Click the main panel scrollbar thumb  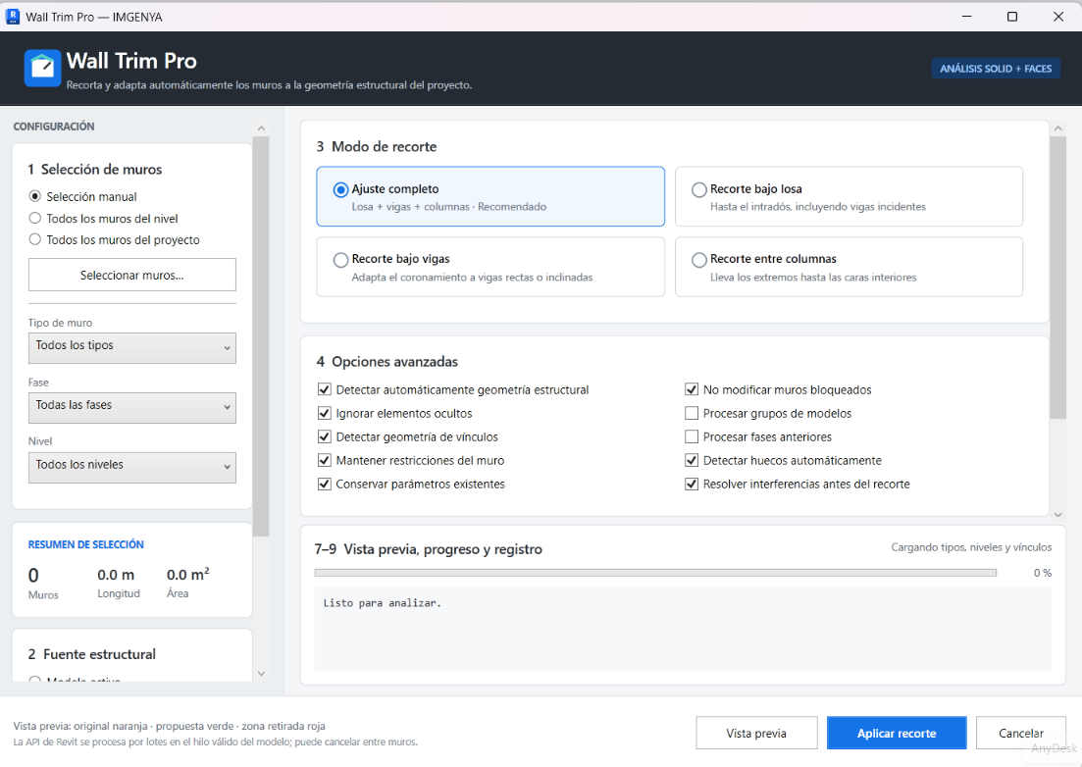[1057, 278]
